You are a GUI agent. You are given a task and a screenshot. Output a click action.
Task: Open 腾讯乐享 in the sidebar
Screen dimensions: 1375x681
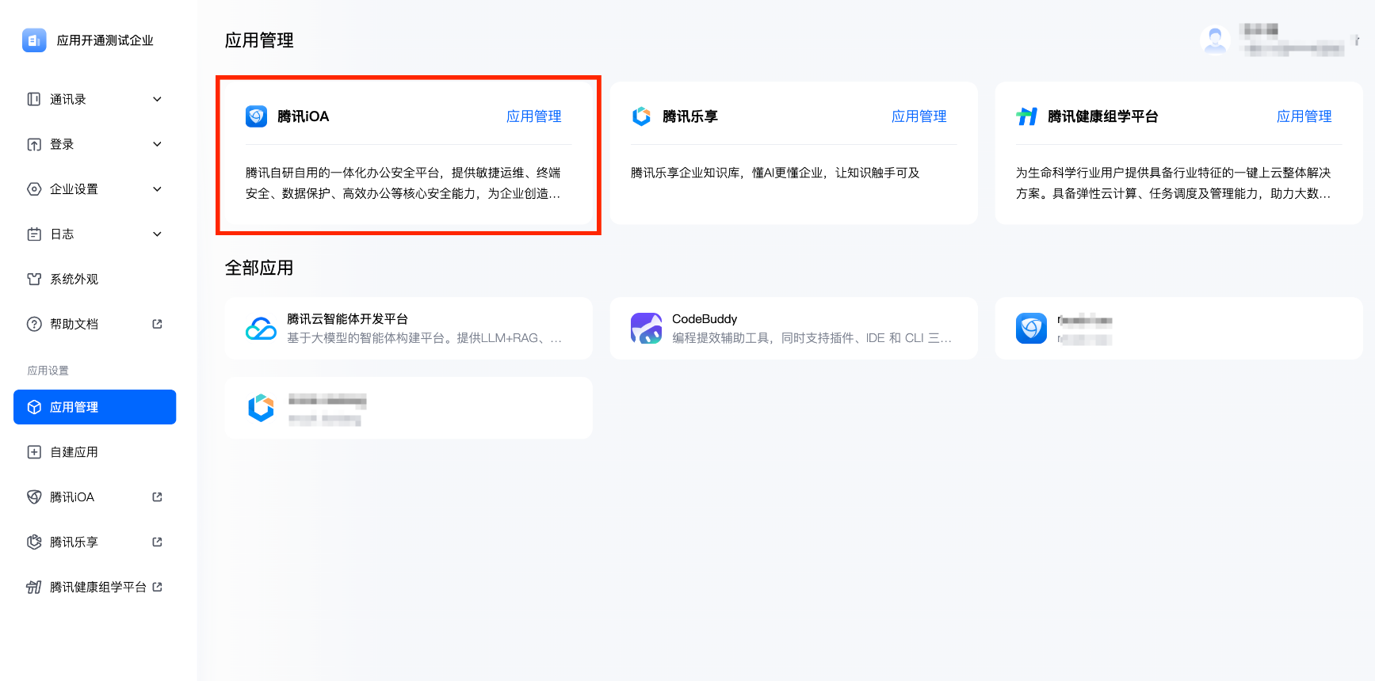point(94,542)
